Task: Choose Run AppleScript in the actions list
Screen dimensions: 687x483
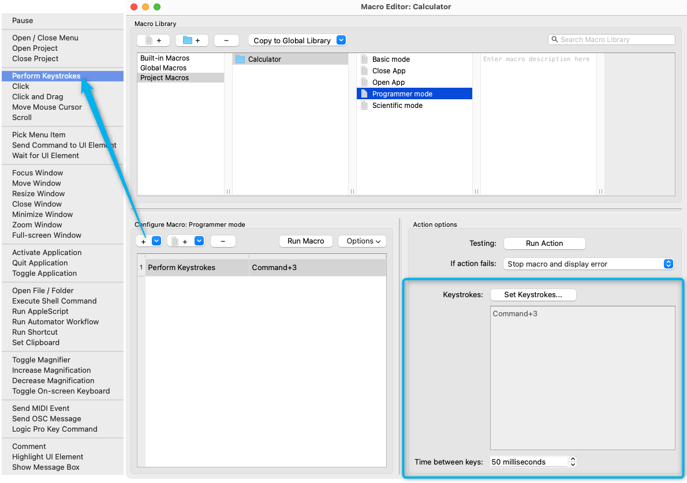Action: tap(40, 312)
